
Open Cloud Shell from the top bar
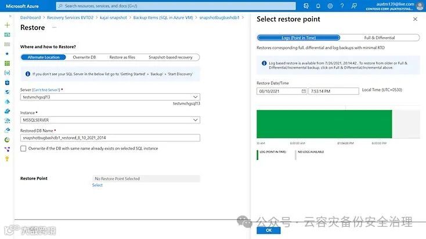click(306, 6)
